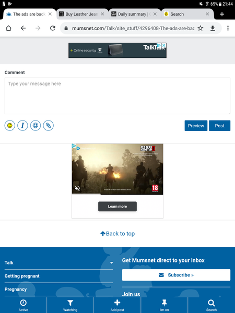Click the address bar URL
The image size is (235, 313).
[133, 28]
